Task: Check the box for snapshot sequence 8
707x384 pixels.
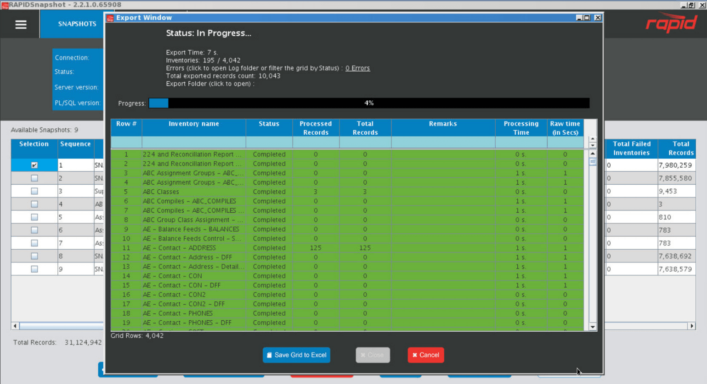Action: coord(34,256)
